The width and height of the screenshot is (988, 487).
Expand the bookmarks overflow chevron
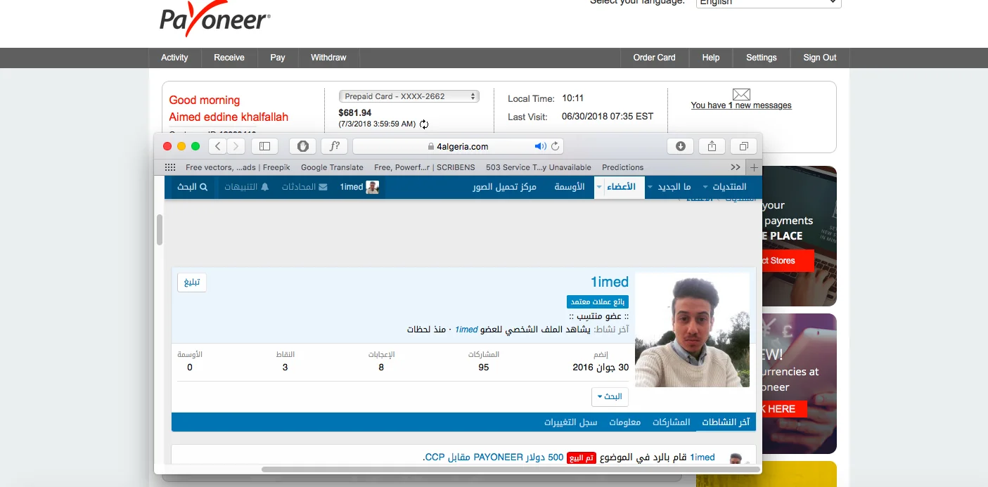point(736,167)
